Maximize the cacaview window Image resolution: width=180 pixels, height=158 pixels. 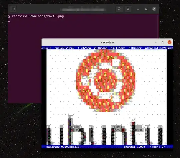162,42
